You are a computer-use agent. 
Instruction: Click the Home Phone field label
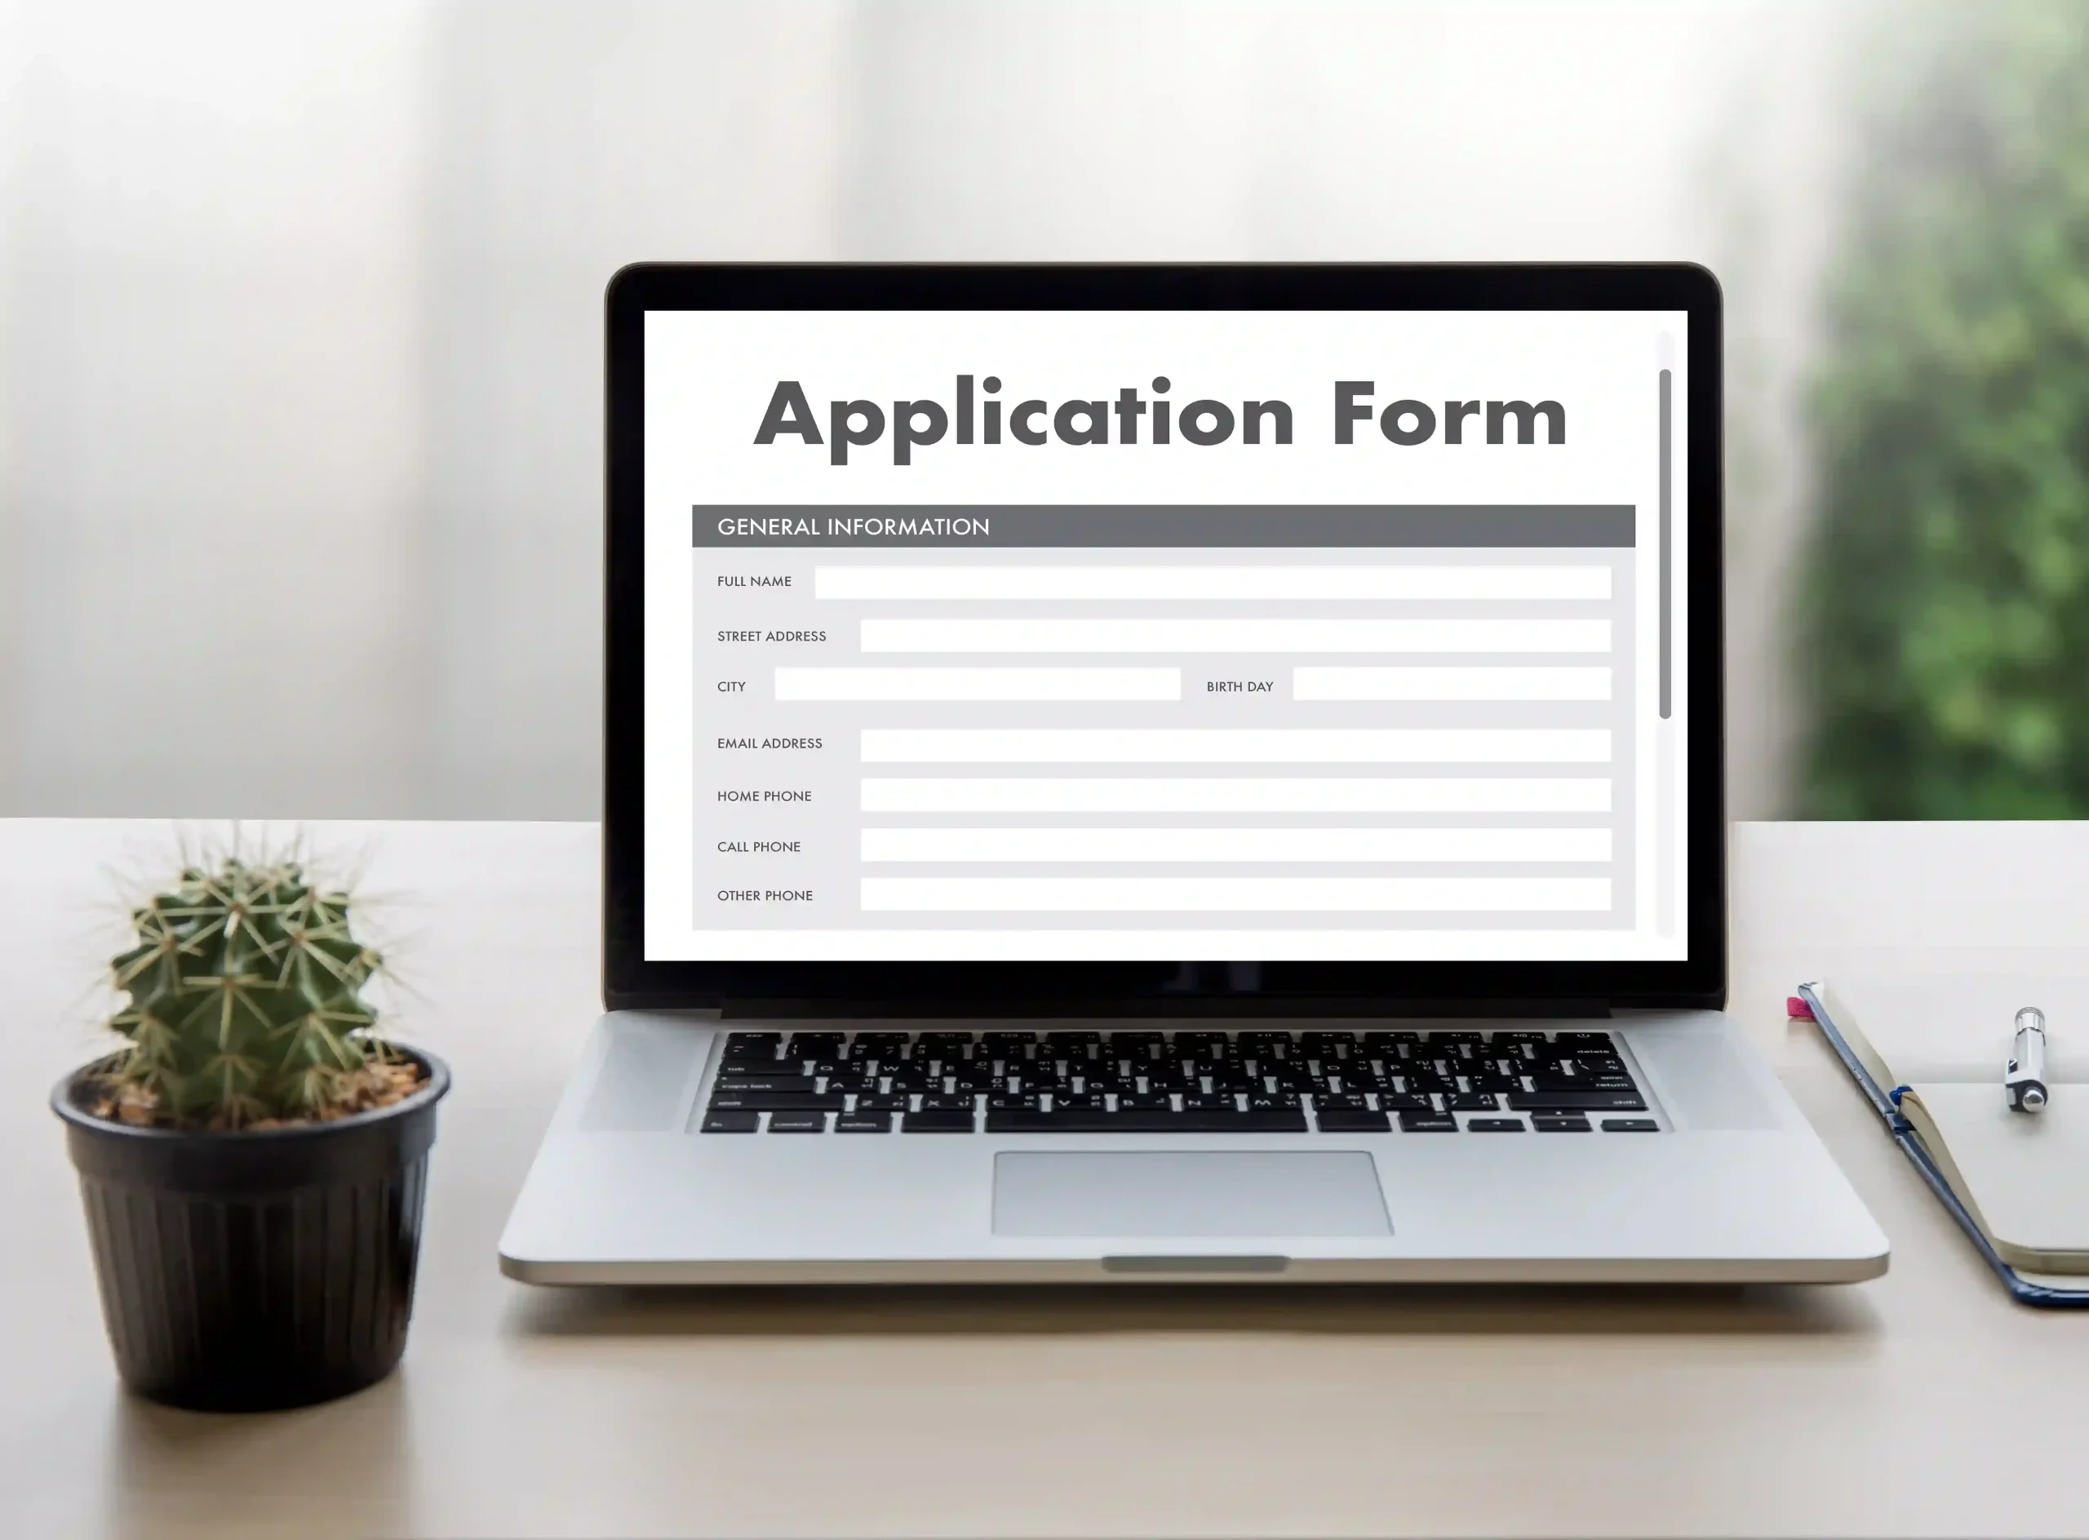[764, 797]
